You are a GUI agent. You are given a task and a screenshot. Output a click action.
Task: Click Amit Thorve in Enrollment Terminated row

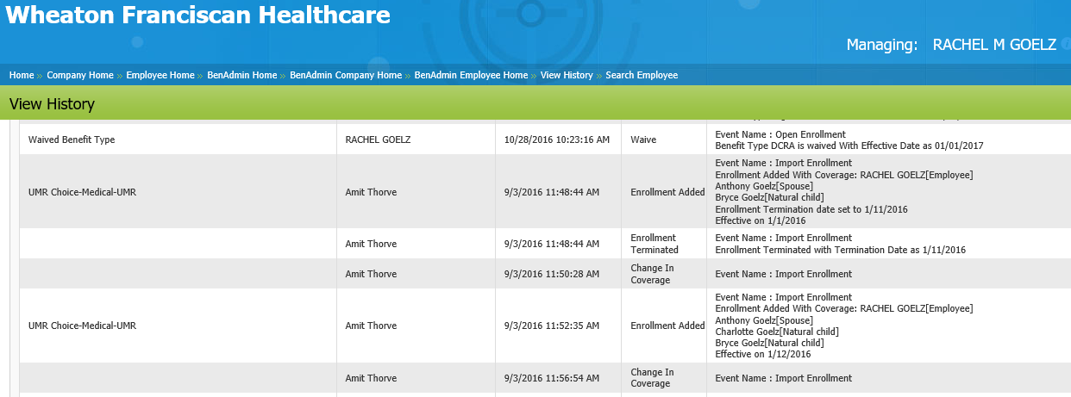[x=371, y=244]
